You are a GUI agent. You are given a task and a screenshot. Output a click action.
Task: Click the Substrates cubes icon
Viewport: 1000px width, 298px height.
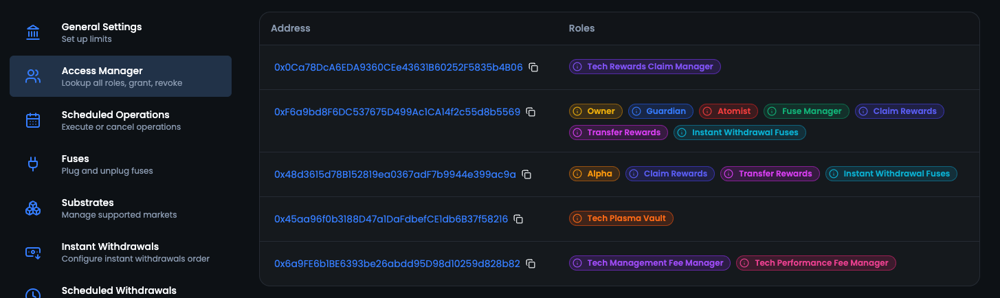pyautogui.click(x=33, y=208)
